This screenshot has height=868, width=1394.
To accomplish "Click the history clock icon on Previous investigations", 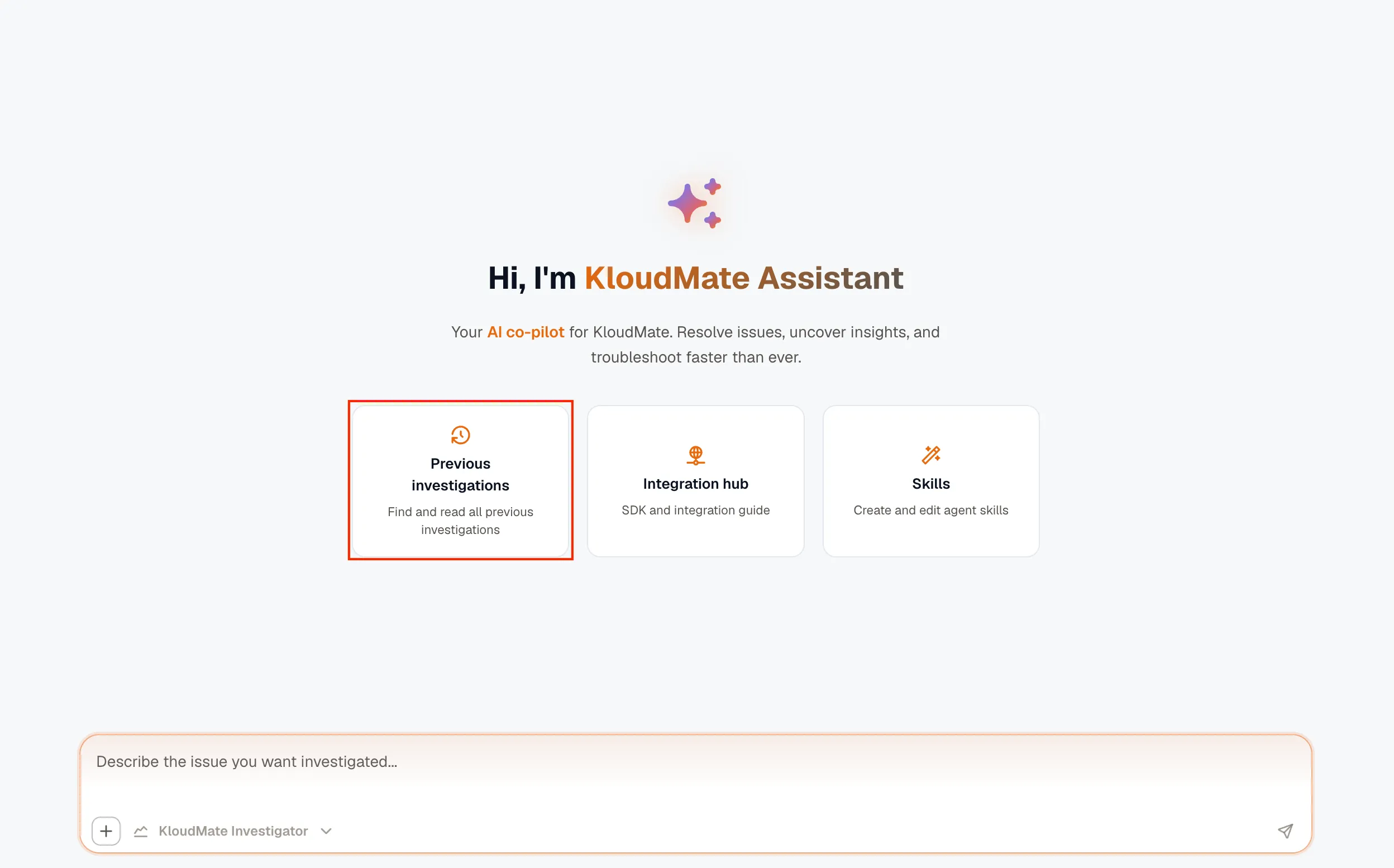I will click(460, 435).
